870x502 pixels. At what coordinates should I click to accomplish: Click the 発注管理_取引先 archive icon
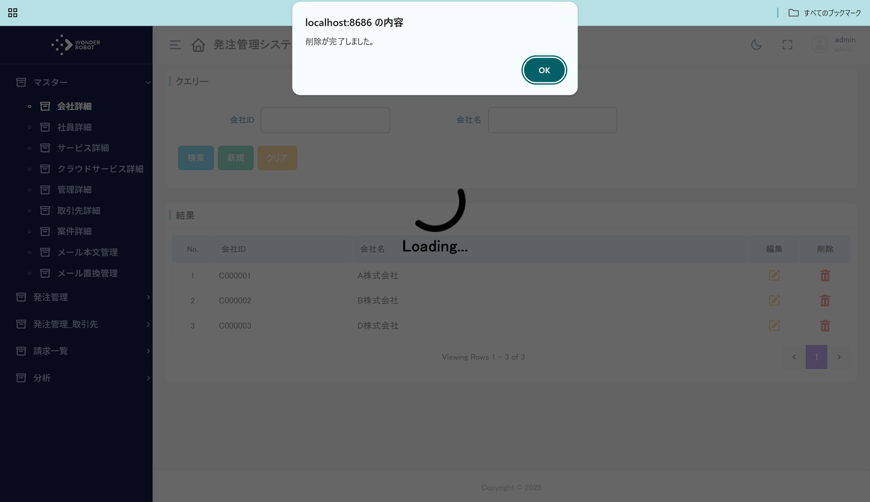[x=21, y=324]
